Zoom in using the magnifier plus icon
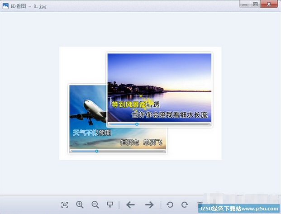The image size is (281, 214). click(x=80, y=204)
